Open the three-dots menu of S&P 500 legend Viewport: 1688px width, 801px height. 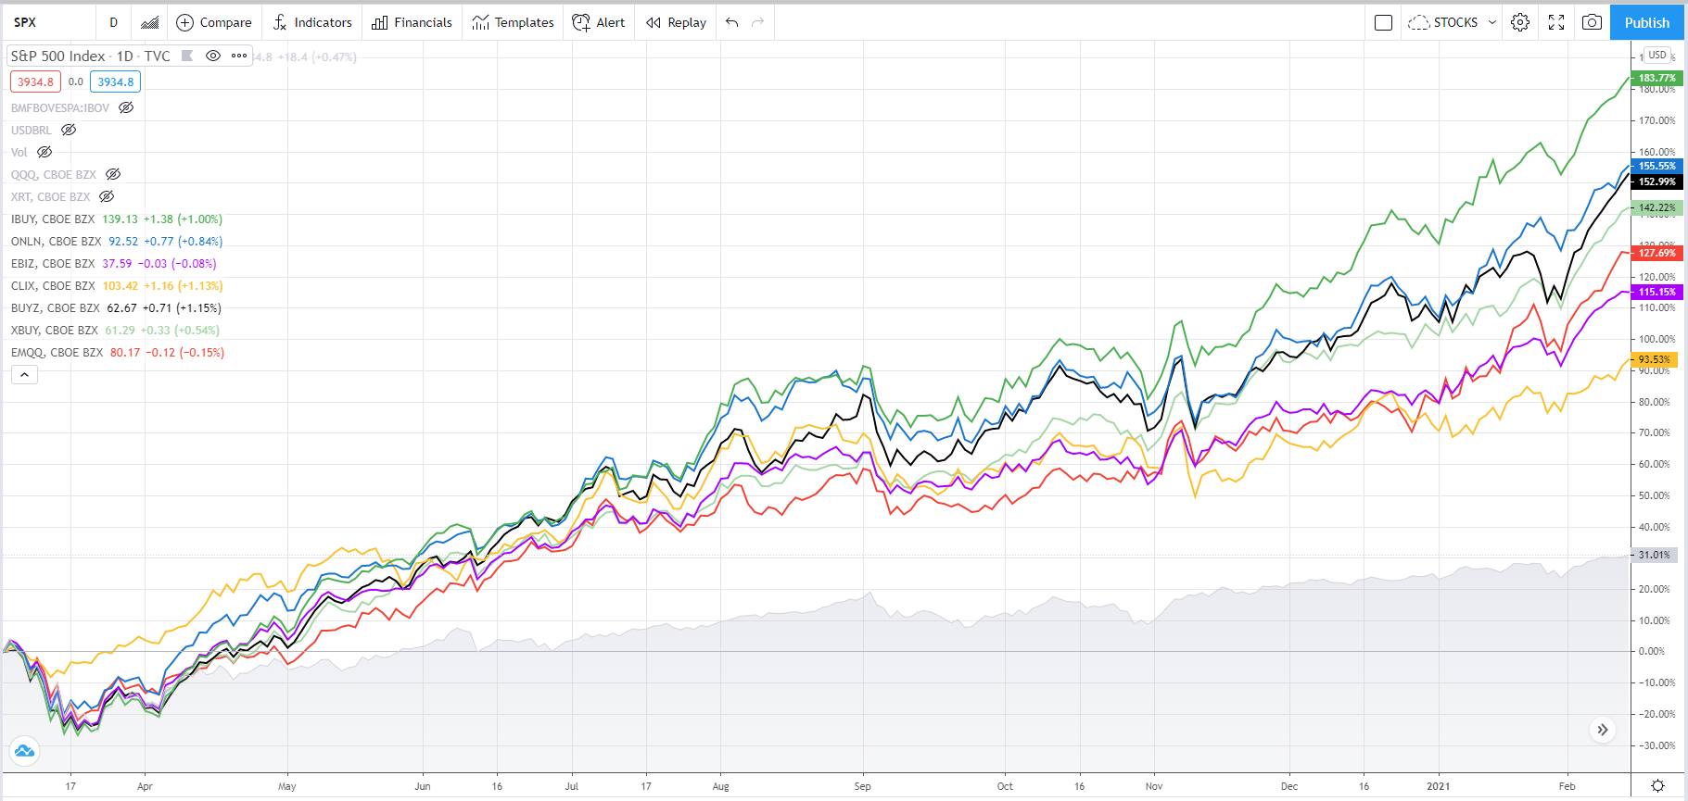(239, 56)
